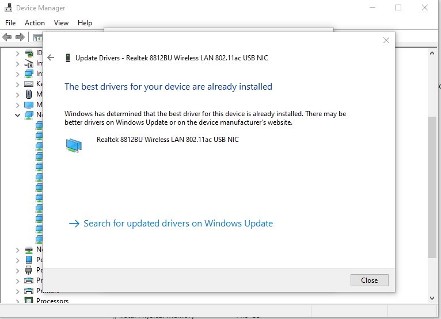Screen dimensions: 441x319
Task: Select the Imaging devices camera icon
Action: 29,63
